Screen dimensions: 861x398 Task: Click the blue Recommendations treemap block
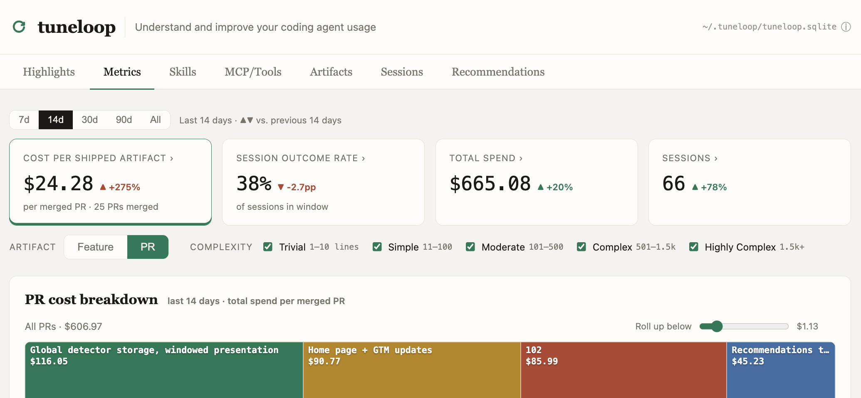(781, 370)
